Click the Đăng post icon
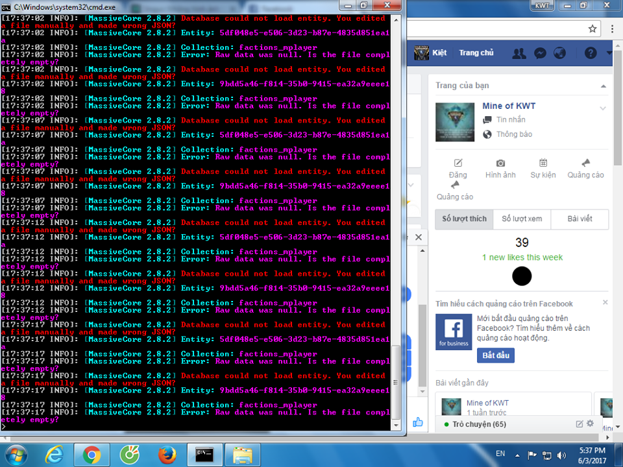Image resolution: width=623 pixels, height=467 pixels. point(458,163)
